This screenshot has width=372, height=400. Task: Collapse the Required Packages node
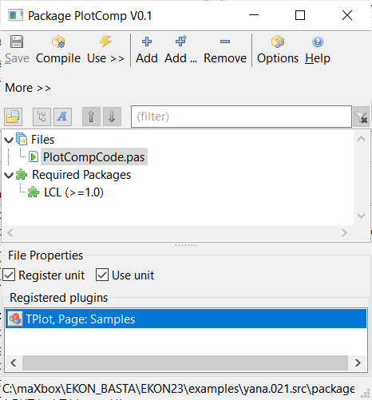(x=9, y=175)
